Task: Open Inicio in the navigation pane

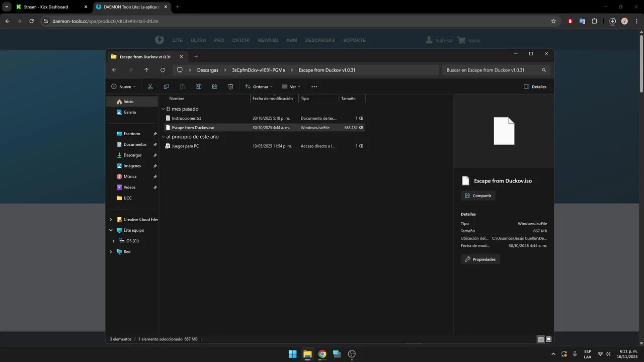Action: (x=133, y=102)
